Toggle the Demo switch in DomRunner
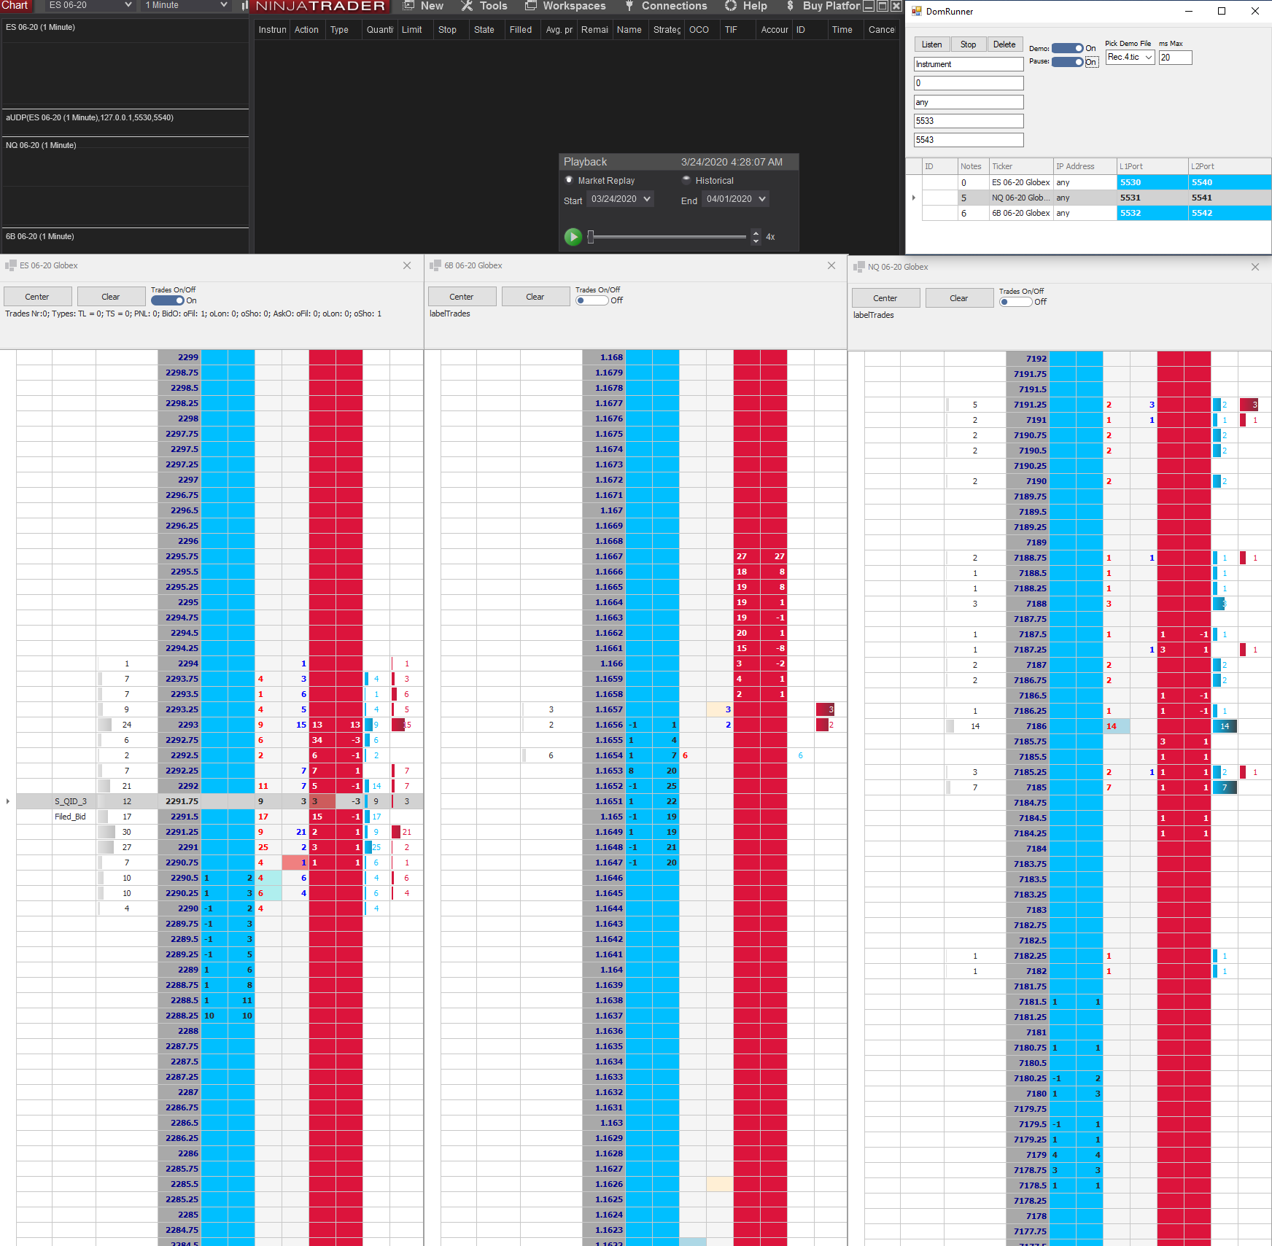The height and width of the screenshot is (1246, 1272). pos(1068,48)
